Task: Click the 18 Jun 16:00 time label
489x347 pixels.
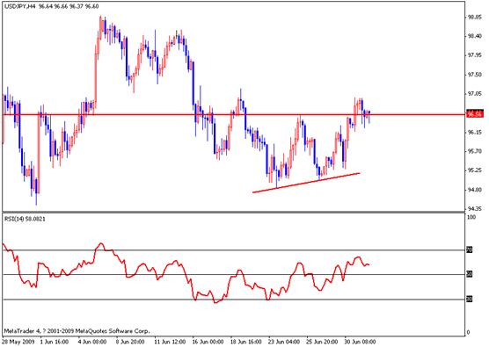Action: click(x=246, y=342)
